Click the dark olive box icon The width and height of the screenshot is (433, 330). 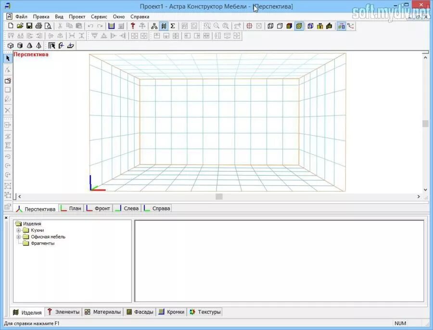click(x=329, y=26)
